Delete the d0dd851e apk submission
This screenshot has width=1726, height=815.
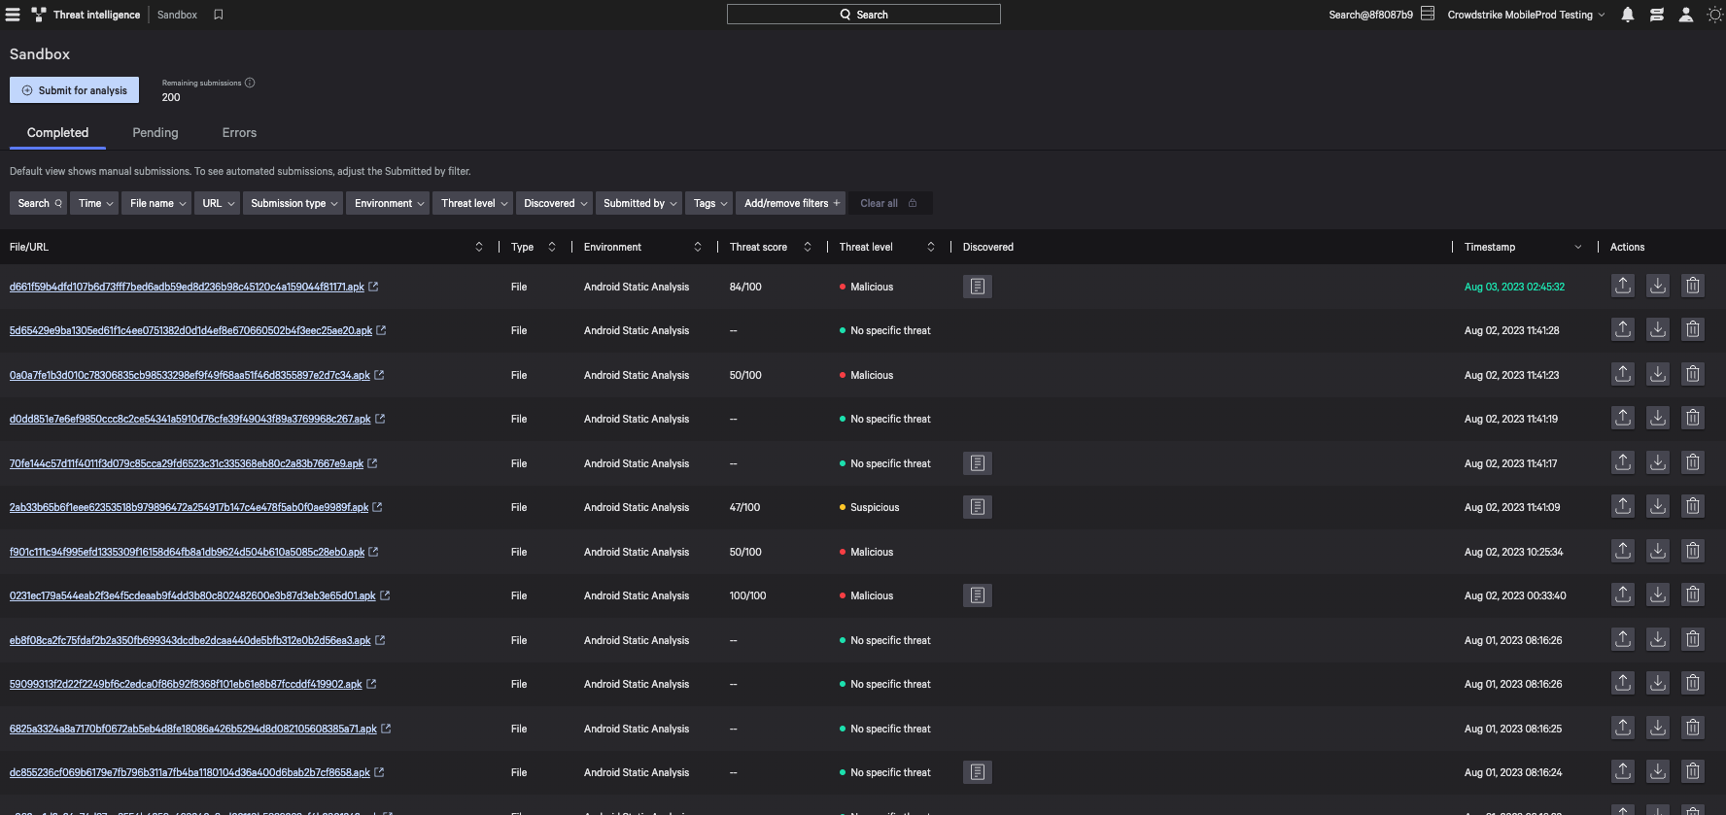(1693, 418)
